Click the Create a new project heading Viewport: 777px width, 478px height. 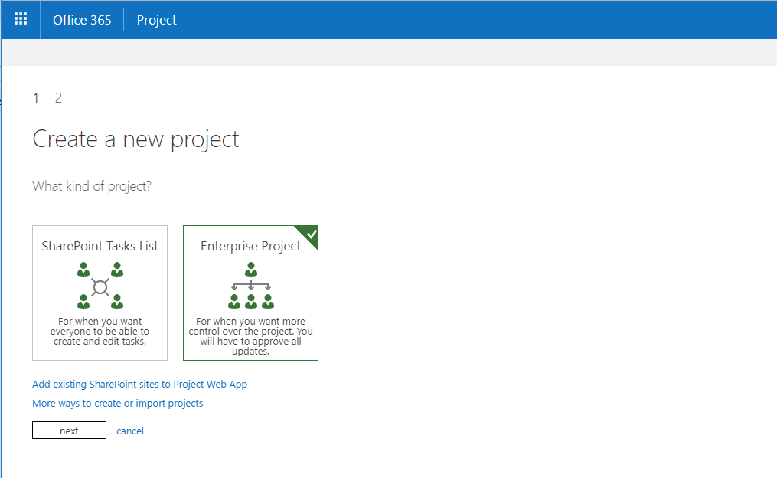point(135,139)
